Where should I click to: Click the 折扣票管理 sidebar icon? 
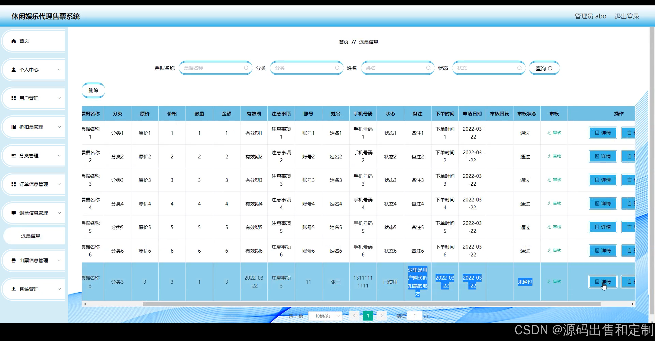14,127
